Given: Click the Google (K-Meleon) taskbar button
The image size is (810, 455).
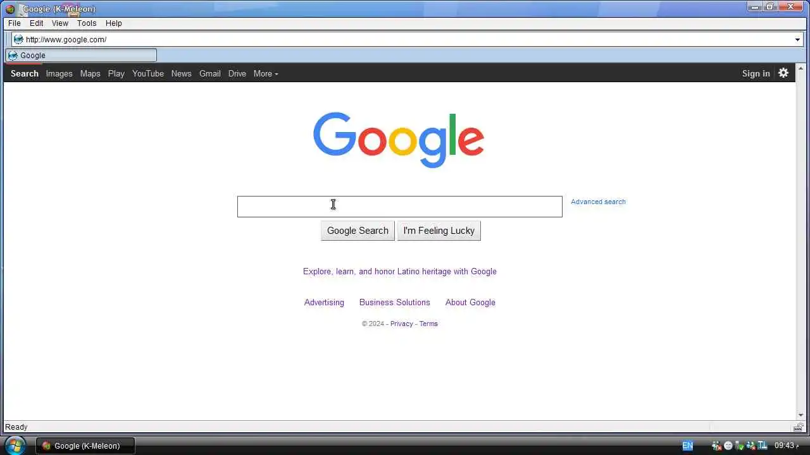Looking at the screenshot, I should coord(85,446).
